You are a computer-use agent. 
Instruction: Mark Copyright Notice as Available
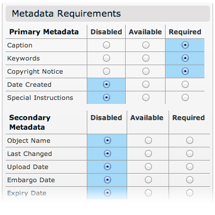(x=146, y=71)
